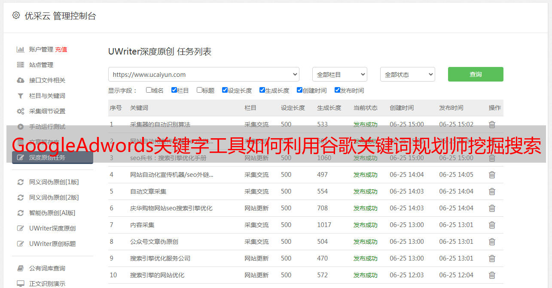
Task: Delete 搜索引擎优化服务公司 task via trash icon
Action: tap(492, 258)
